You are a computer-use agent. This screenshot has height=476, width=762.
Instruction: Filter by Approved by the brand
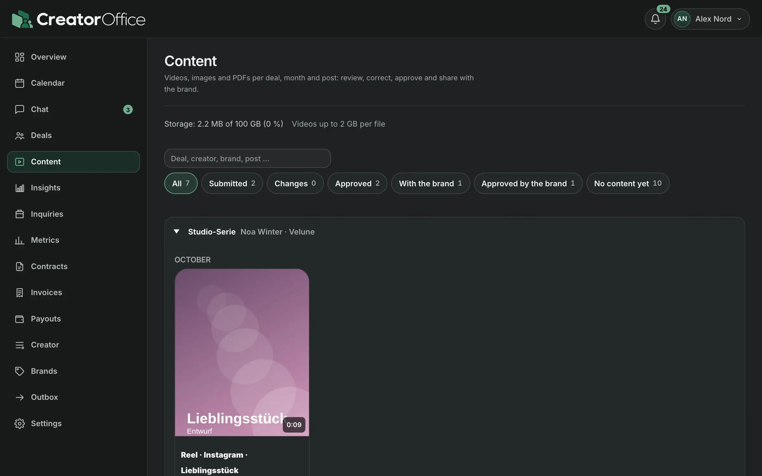(528, 183)
